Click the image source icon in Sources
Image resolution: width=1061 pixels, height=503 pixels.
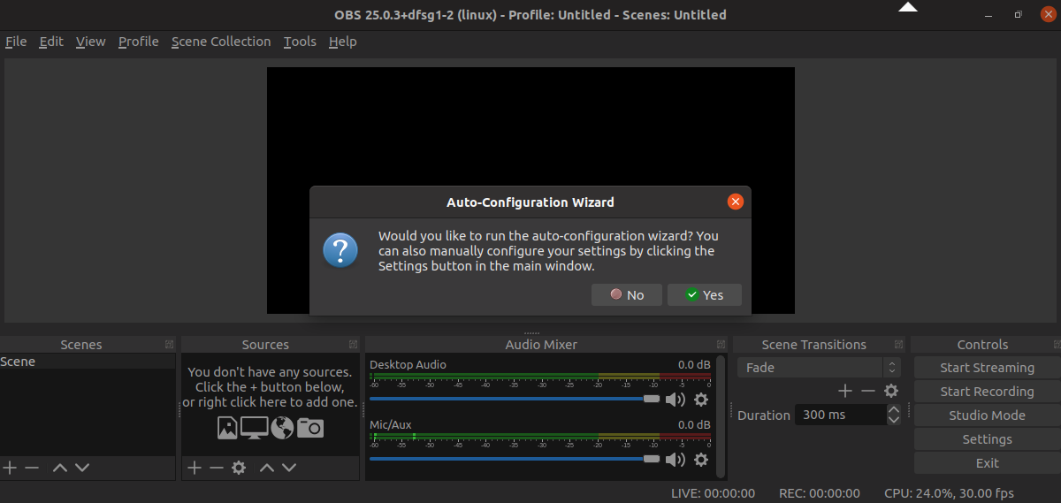pyautogui.click(x=227, y=428)
